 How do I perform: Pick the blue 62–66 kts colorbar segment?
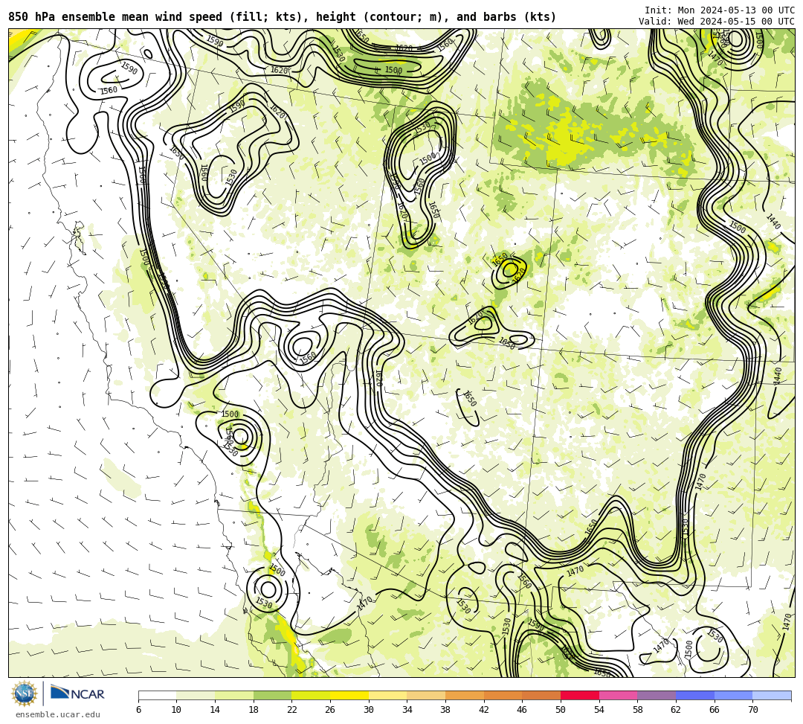[695, 695]
